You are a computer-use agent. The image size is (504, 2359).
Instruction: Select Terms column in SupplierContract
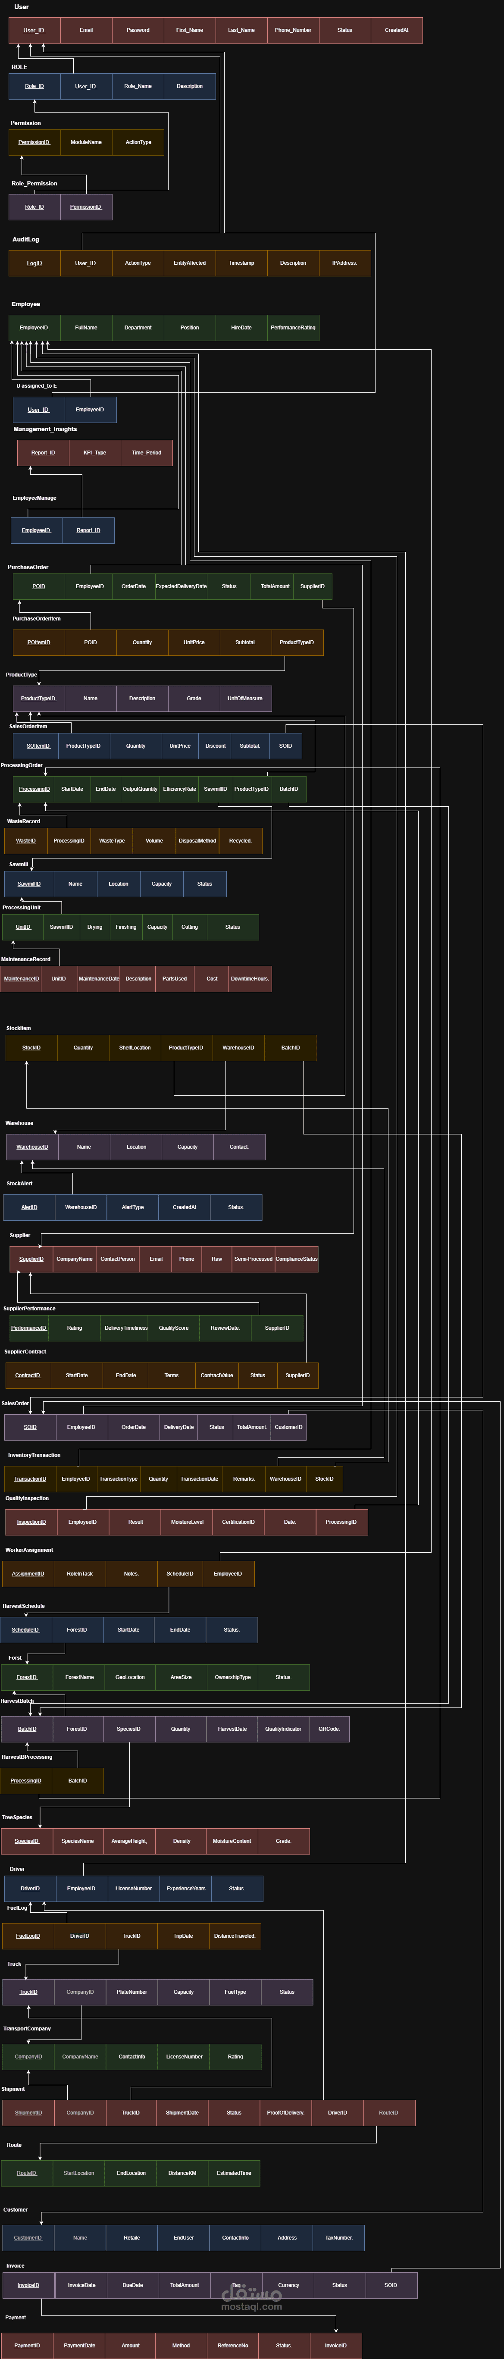[171, 1375]
